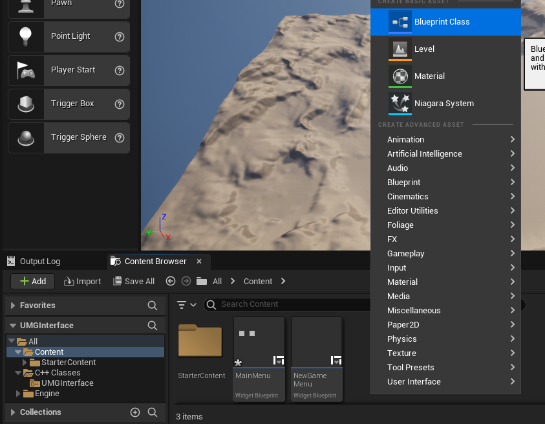Expand the breadcrumb arrow after All
545x424 pixels.
[233, 281]
